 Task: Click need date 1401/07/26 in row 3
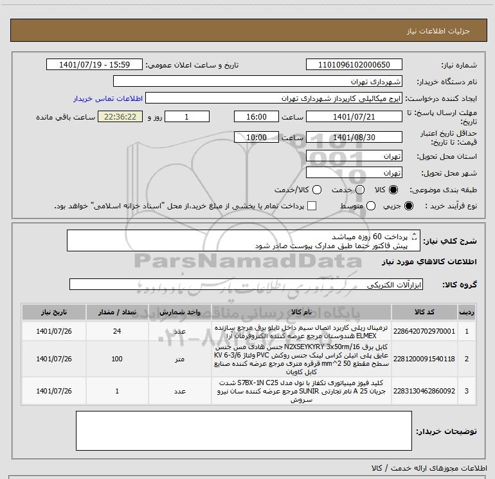point(54,391)
